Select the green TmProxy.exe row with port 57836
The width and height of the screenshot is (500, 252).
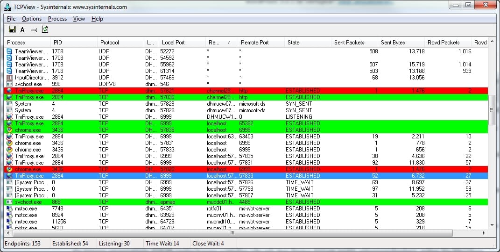[246, 97]
